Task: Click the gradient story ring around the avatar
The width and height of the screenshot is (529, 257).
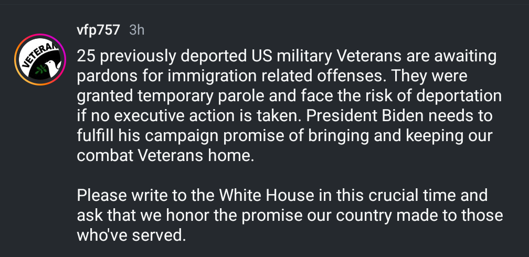Action: click(40, 59)
